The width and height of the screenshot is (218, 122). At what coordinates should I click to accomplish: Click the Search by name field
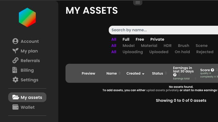coord(163,30)
